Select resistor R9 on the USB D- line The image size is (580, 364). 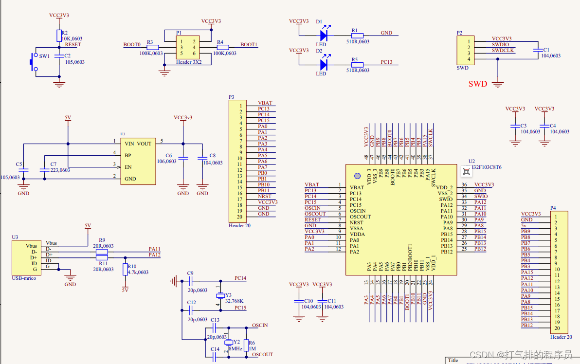coord(102,252)
